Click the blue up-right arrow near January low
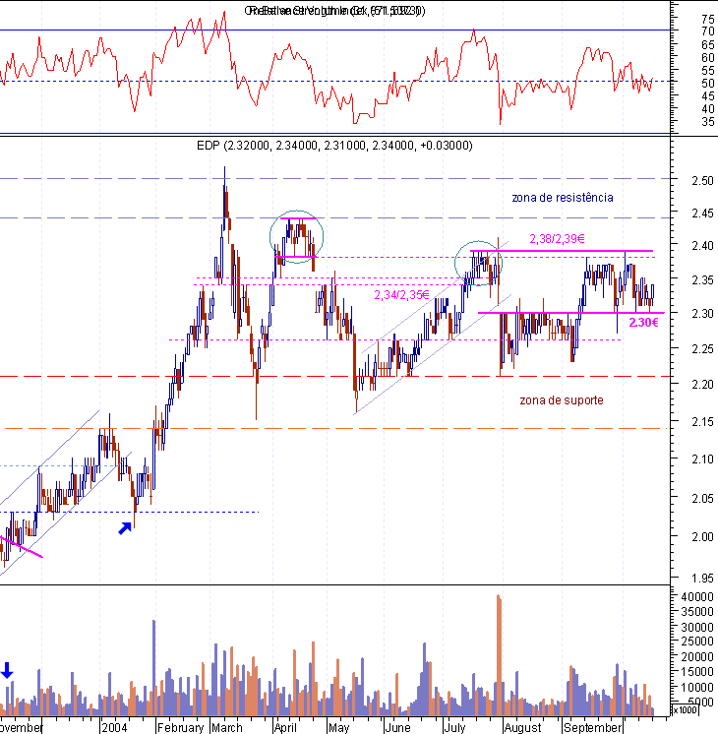 pos(125,528)
